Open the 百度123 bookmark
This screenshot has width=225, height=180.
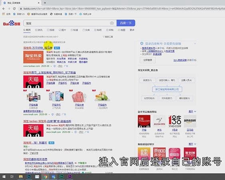19,14
